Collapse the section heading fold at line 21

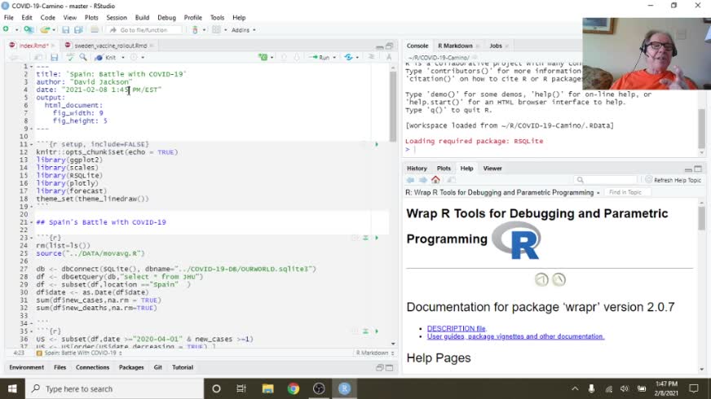(x=31, y=222)
